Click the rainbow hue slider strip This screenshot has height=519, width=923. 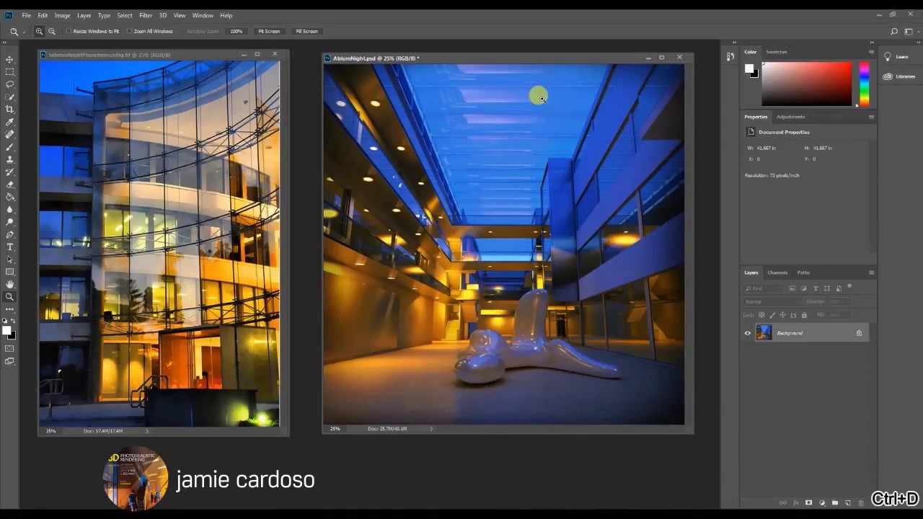(864, 84)
